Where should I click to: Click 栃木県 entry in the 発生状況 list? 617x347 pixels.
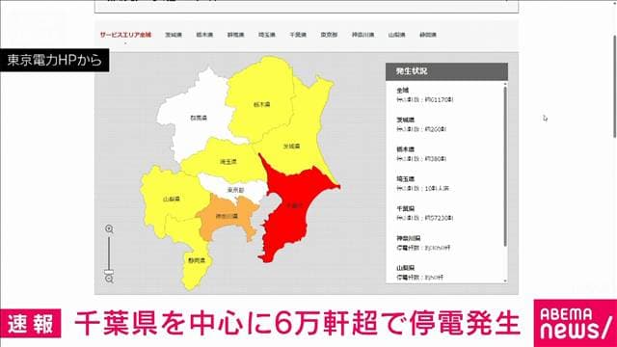[x=421, y=154]
